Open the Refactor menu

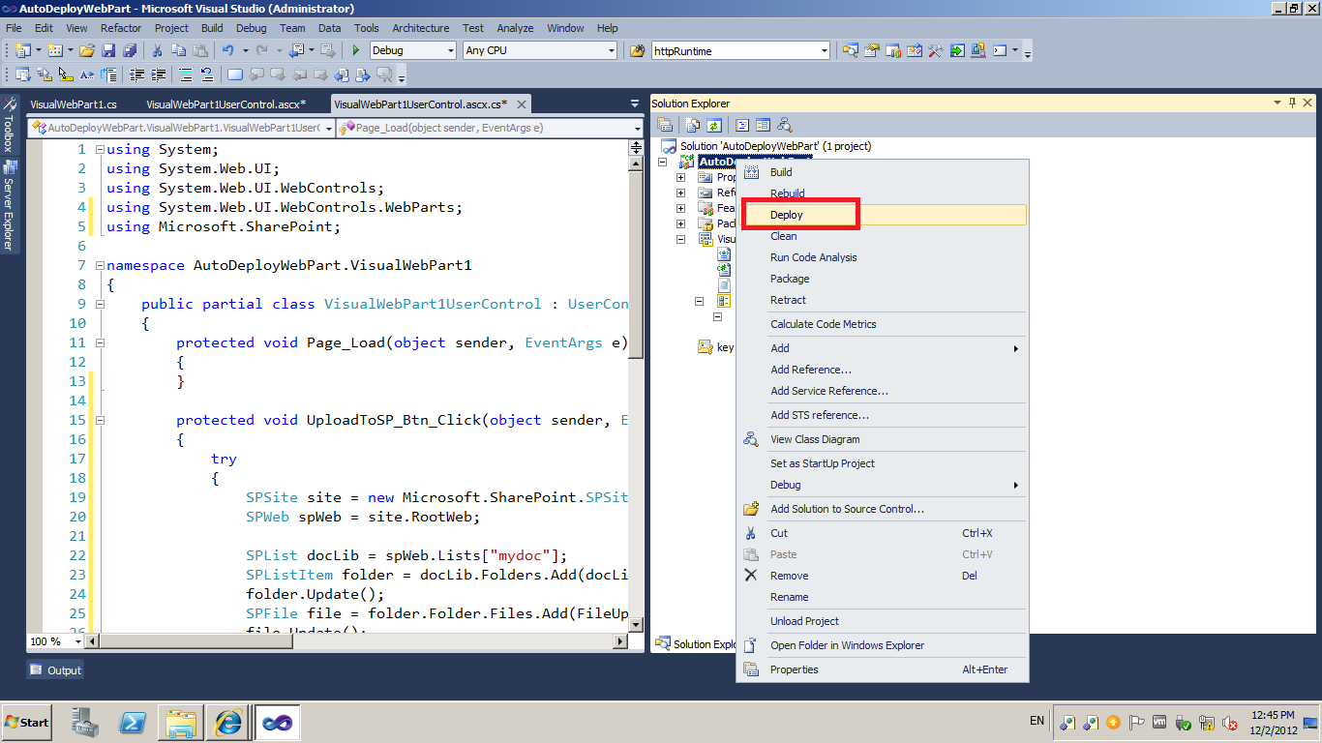(x=120, y=28)
